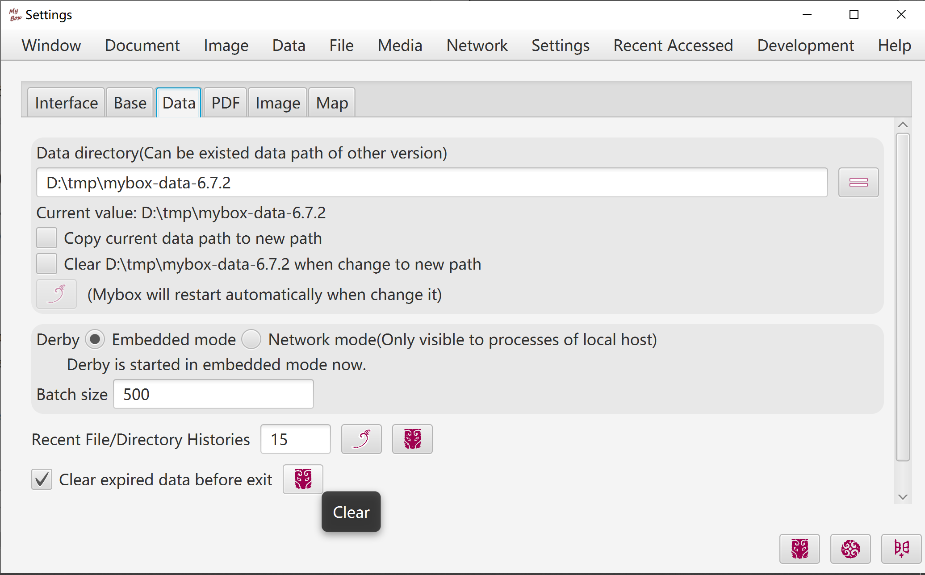Click the MyBox app icon in title bar

(15, 15)
